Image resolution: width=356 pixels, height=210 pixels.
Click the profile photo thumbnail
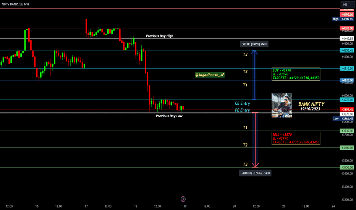tap(282, 105)
